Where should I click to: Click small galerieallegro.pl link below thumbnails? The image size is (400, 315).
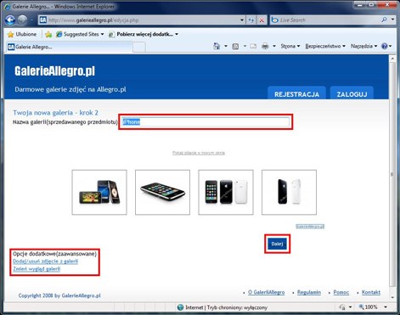(x=310, y=227)
